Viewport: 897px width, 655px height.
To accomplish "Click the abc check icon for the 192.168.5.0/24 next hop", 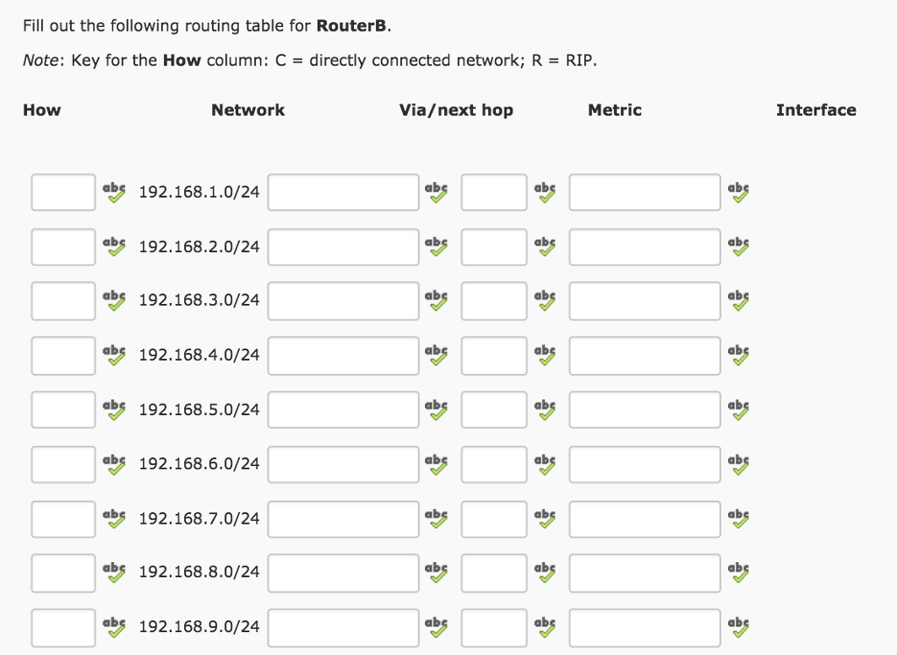I will [435, 409].
